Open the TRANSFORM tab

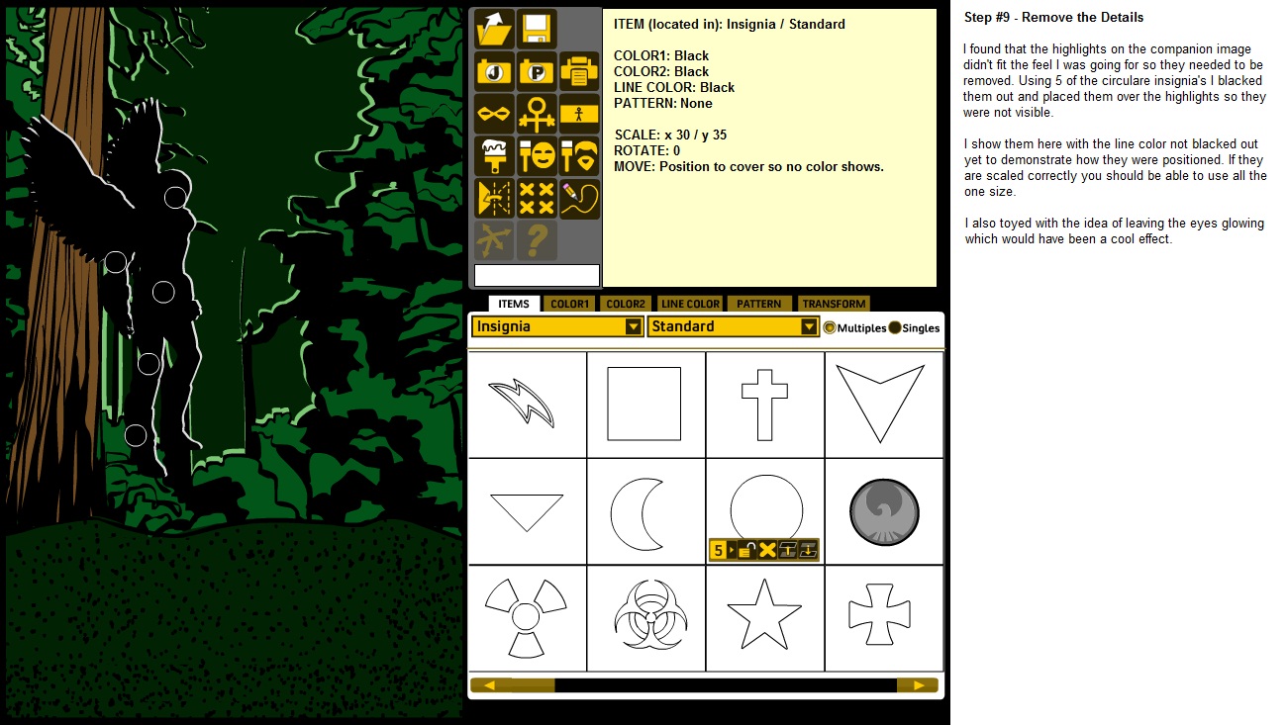[x=834, y=304]
